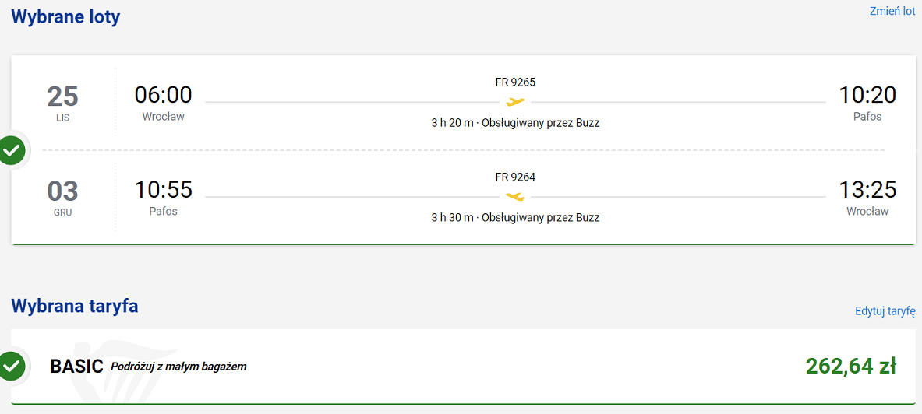Select the 03 GRU return date

coord(62,197)
